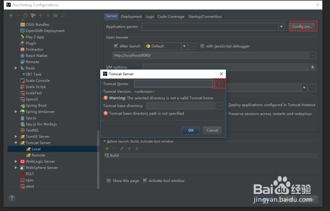Browse for Tomcat Home directory

click(219, 84)
